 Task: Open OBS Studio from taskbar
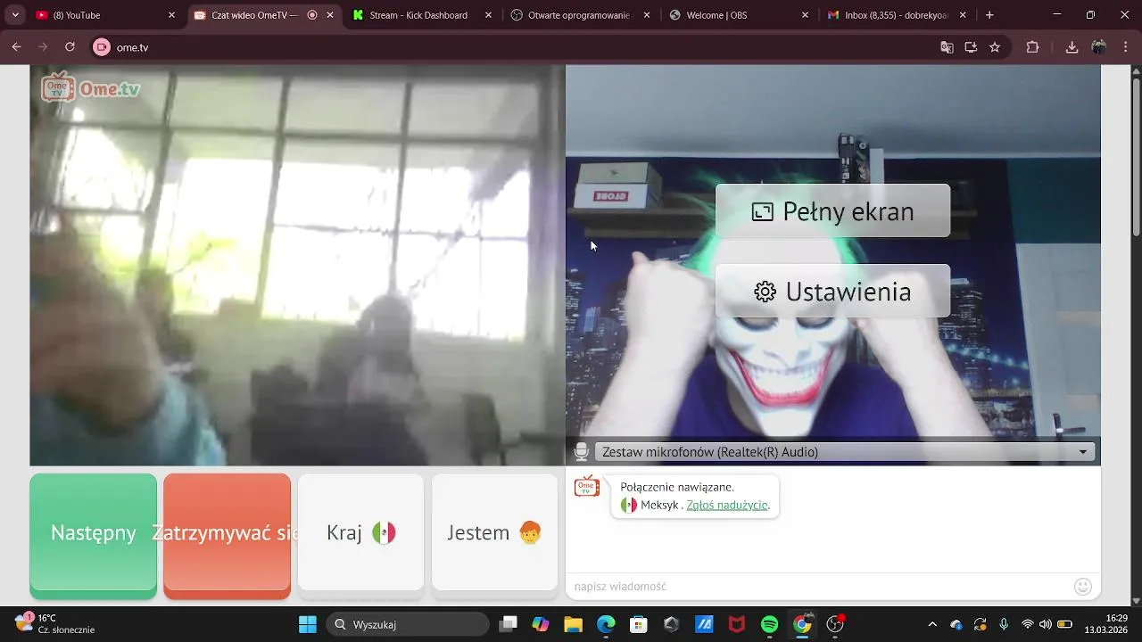pyautogui.click(x=836, y=624)
